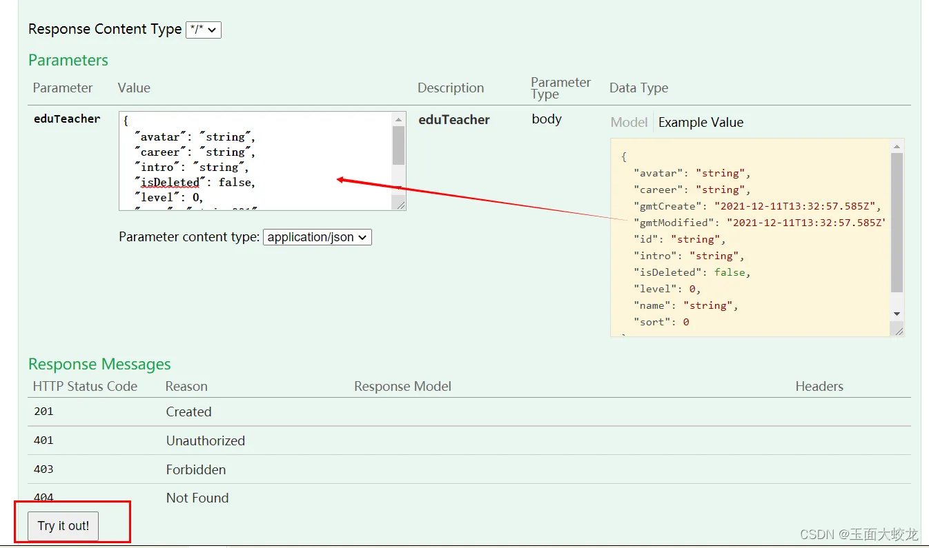Click the 403 status code
The width and height of the screenshot is (929, 548).
[x=43, y=469]
